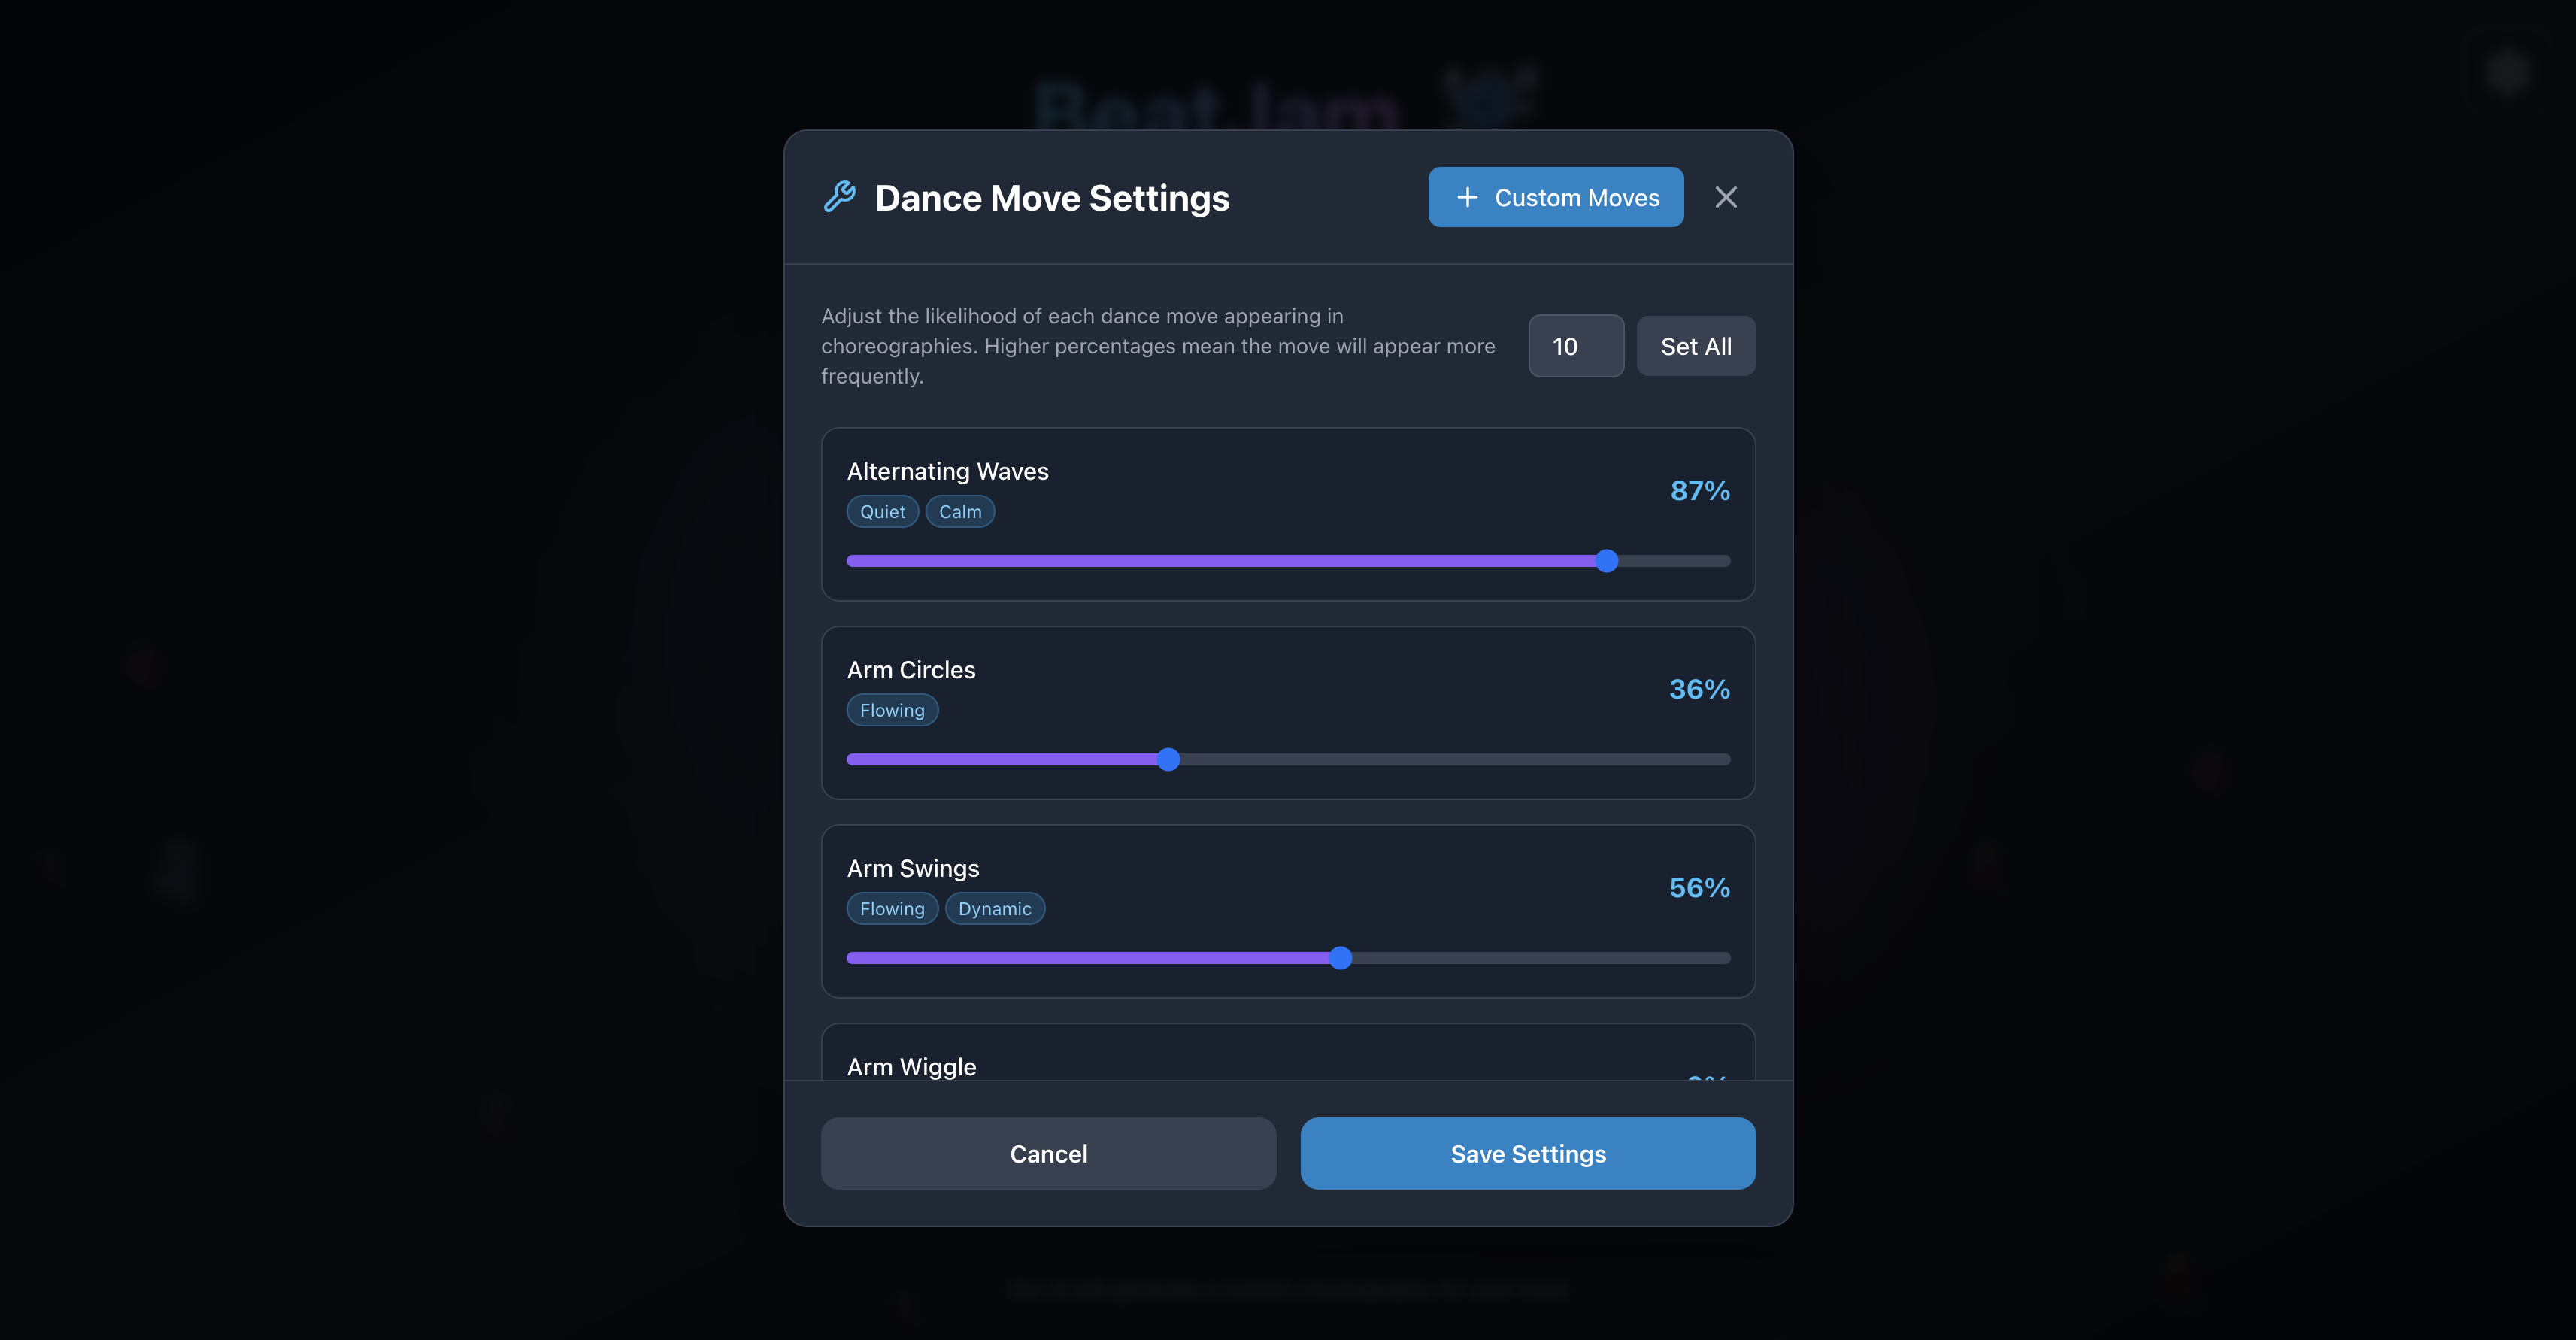This screenshot has width=2576, height=1340.
Task: Click the Flowing tag under Arm Swings
Action: point(892,908)
